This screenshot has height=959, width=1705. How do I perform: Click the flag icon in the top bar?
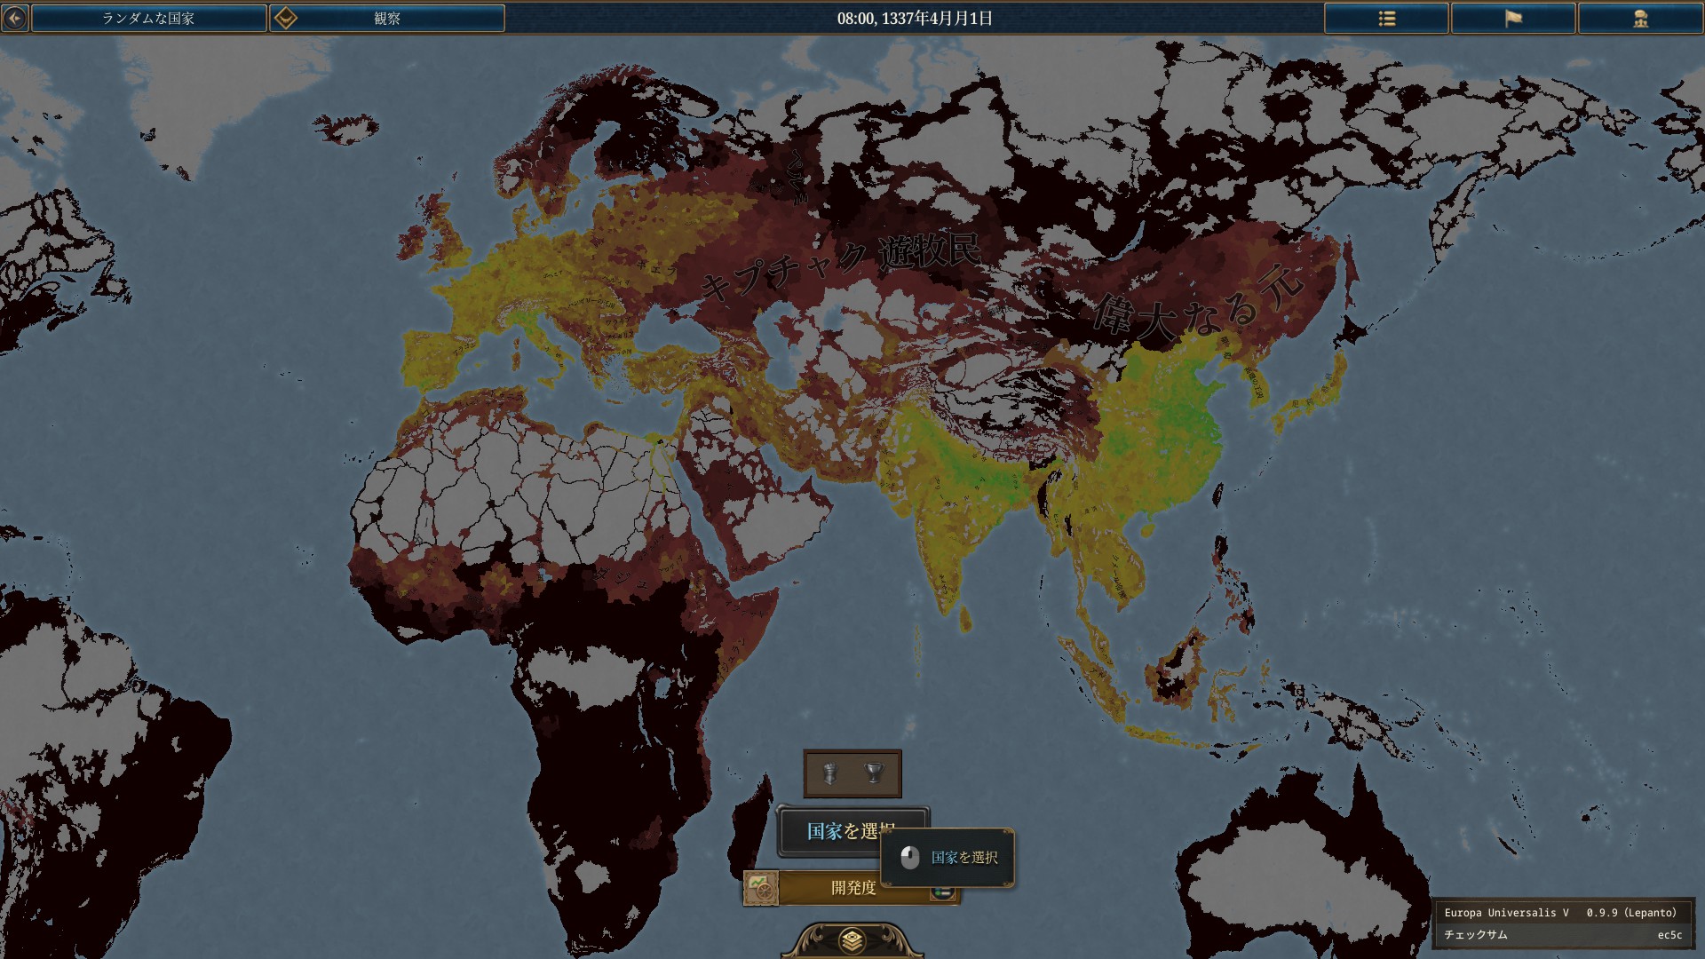coord(1513,18)
